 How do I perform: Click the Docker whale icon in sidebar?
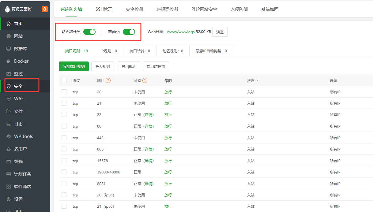(9, 61)
